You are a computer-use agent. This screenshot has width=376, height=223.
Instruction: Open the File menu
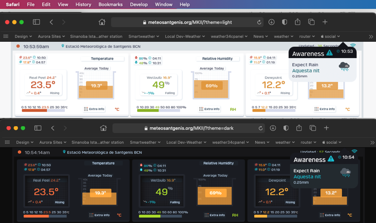click(31, 4)
